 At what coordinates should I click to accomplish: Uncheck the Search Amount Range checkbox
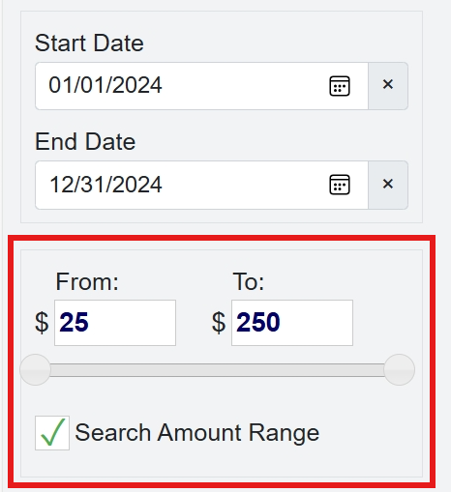(52, 433)
